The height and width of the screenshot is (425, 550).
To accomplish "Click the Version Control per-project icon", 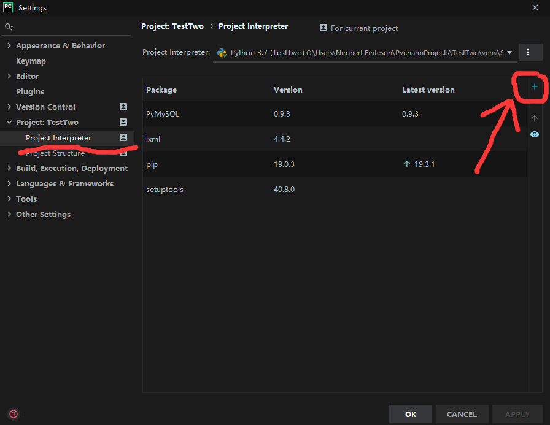I will click(x=123, y=107).
